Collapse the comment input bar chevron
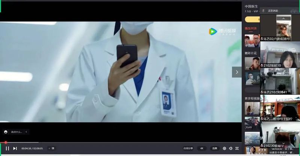Viewport: 300px width, 156px height. click(x=26, y=132)
